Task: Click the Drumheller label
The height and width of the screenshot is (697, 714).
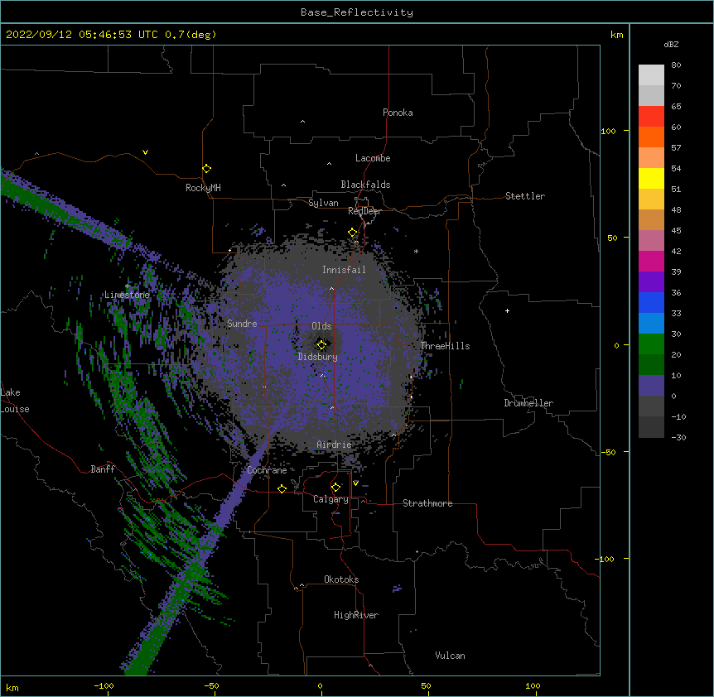Action: pyautogui.click(x=528, y=403)
